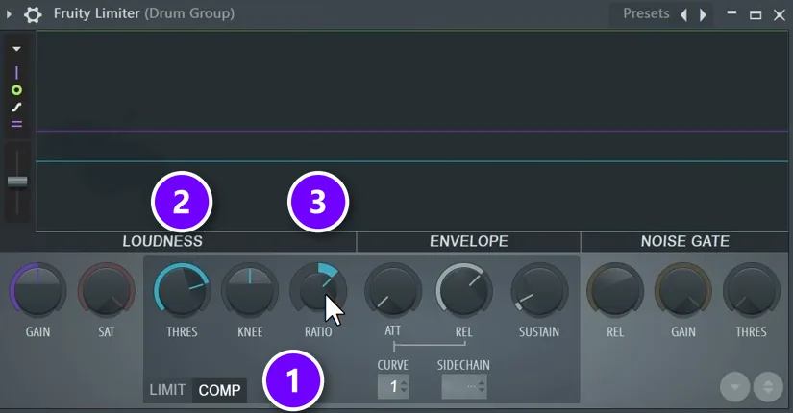
Task: Click the RATIO knob
Action: (318, 291)
